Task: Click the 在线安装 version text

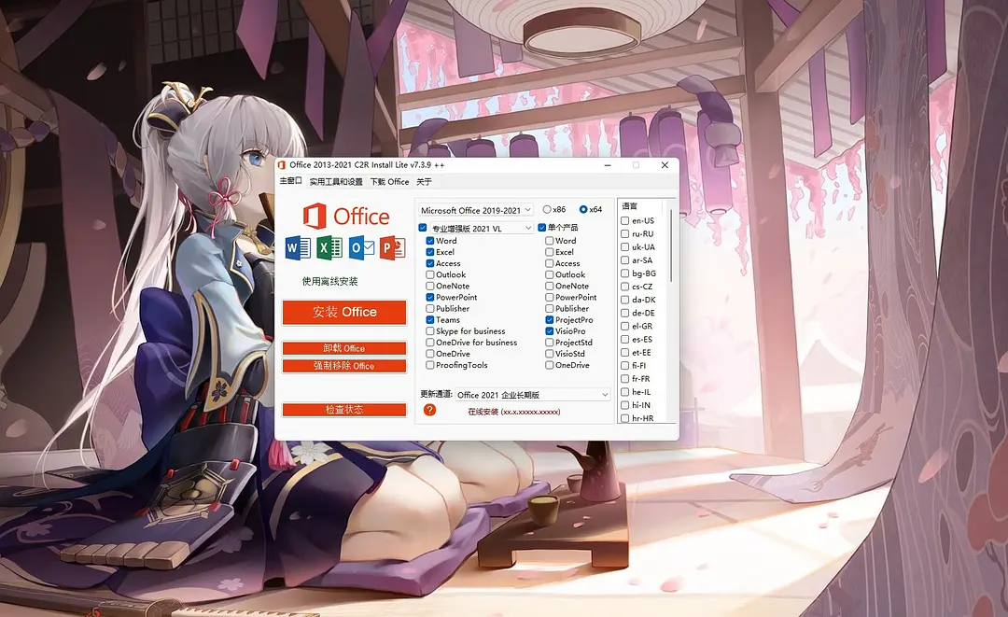Action: pos(513,412)
